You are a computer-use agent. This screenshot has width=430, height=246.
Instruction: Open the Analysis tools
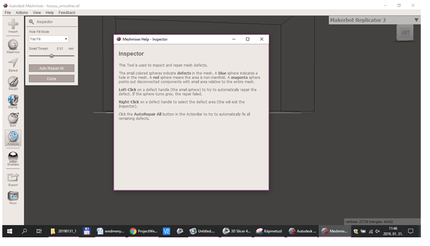click(x=13, y=137)
